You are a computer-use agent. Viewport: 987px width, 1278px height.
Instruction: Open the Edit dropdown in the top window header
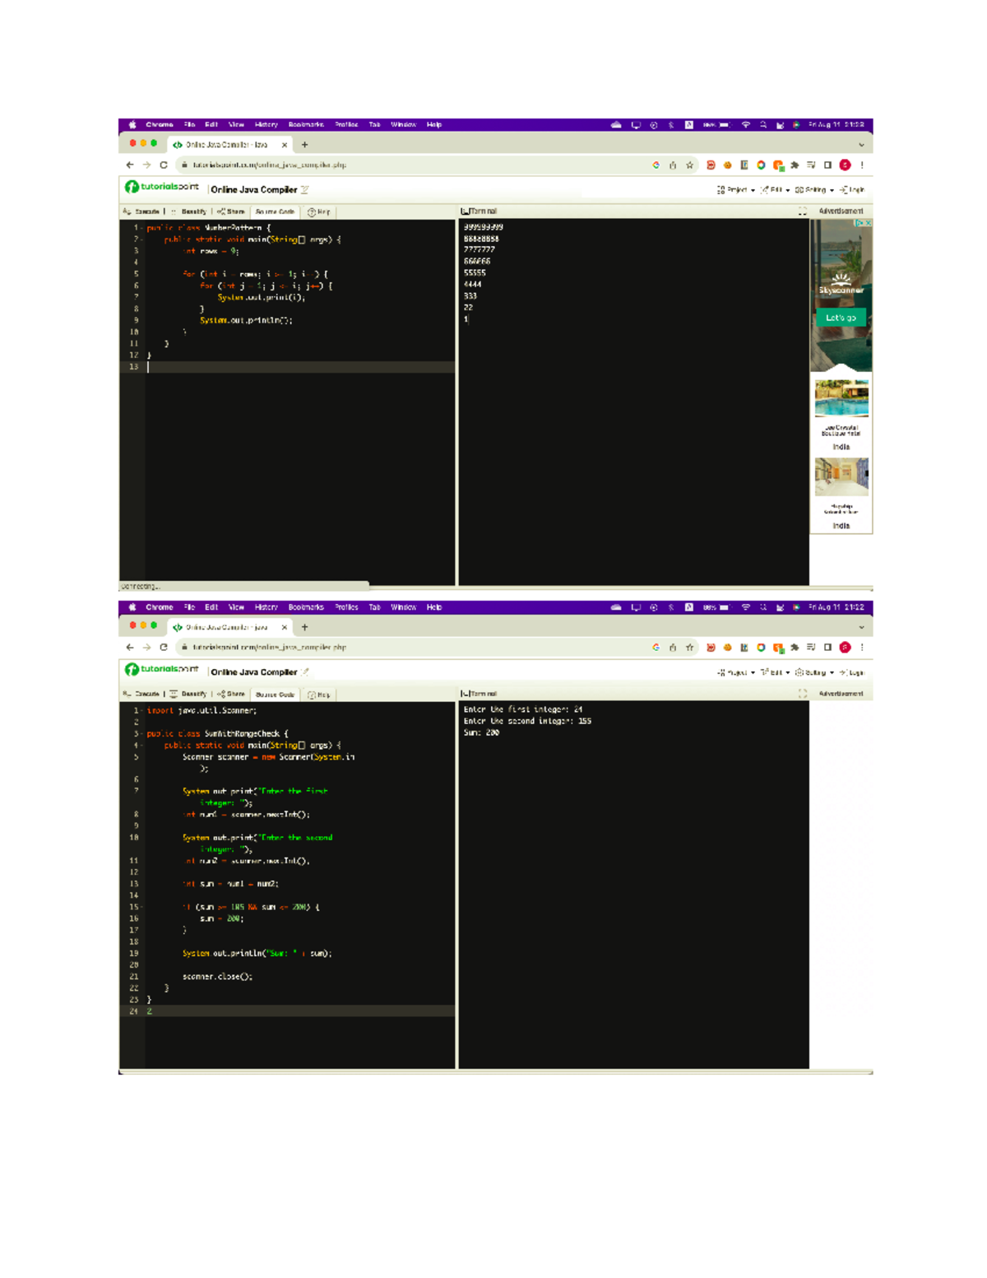click(775, 190)
